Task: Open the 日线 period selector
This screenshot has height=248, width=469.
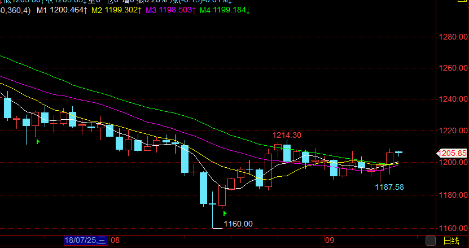Action: tap(451, 241)
